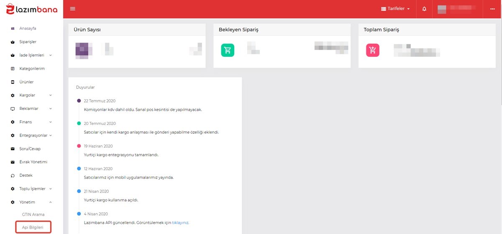The image size is (502, 234).
Task: Click the Toplu İşlemler gear icon
Action: click(x=13, y=189)
